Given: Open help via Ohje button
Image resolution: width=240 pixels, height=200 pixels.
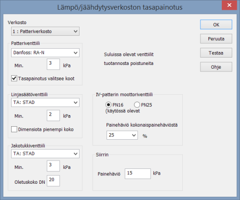Looking at the screenshot, I should (x=216, y=67).
